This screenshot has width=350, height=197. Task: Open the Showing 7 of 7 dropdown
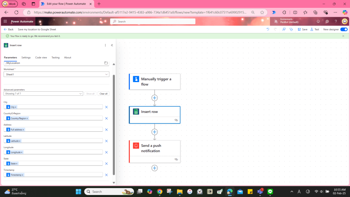(81, 94)
